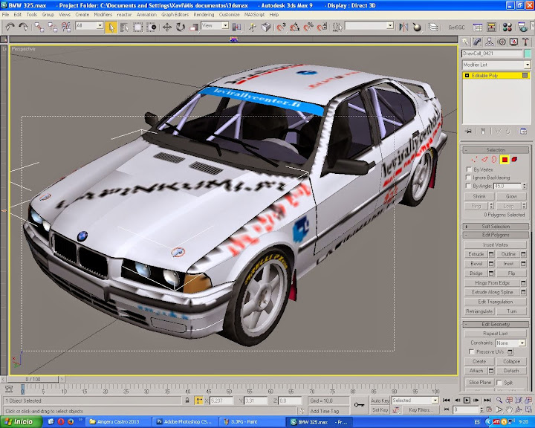Expand the Editable Poly stack entry
Screen dimensions: 535x428
467,76
